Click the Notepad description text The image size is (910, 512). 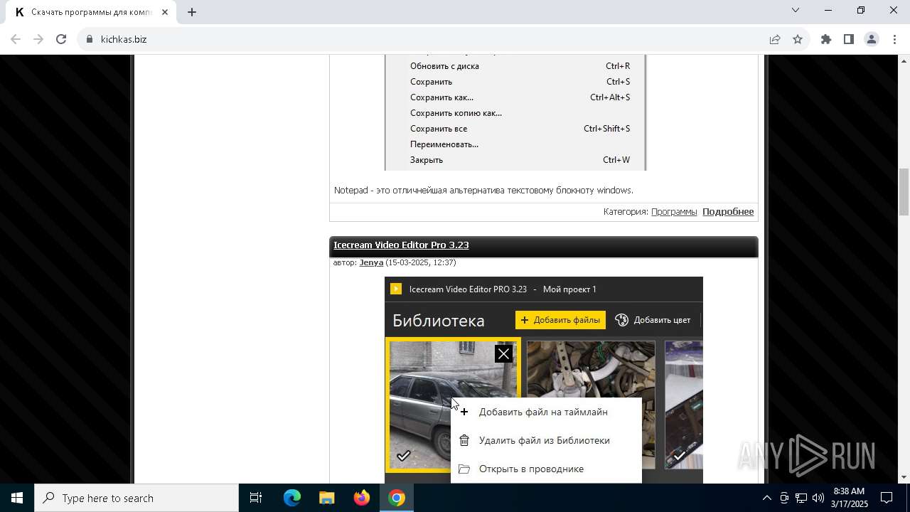click(x=483, y=190)
